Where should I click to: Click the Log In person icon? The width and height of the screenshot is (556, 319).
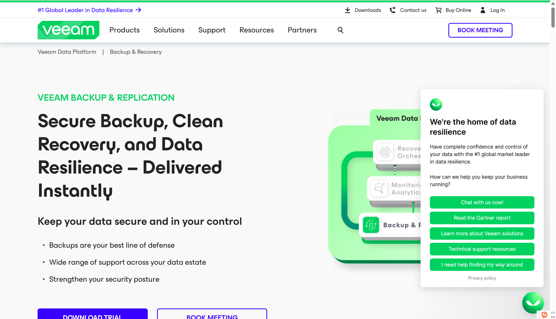(x=483, y=10)
